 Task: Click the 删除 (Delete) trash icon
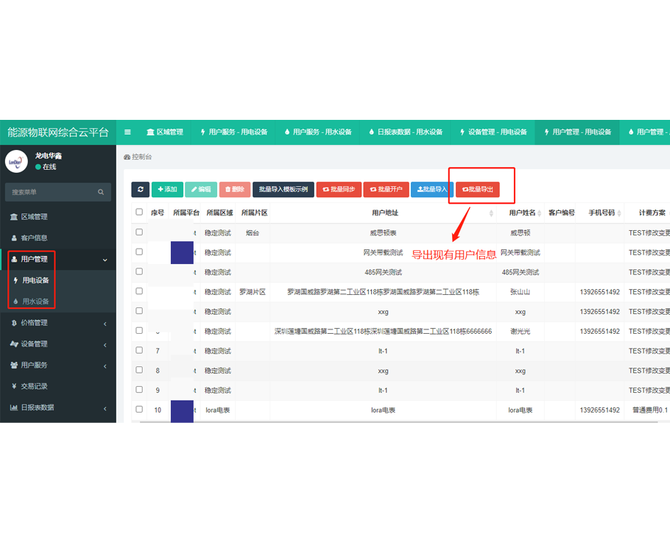pos(234,189)
